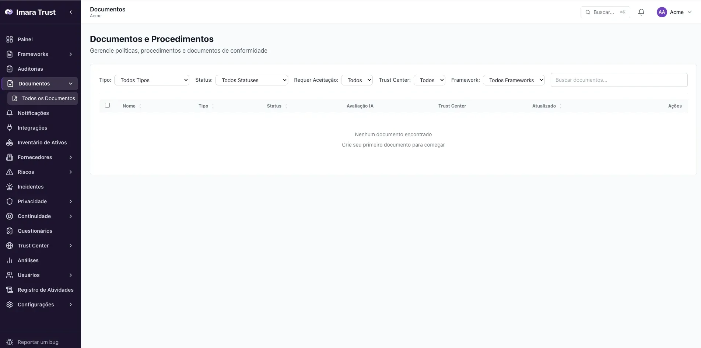Open Integrações plug icon
The image size is (701, 348).
[x=10, y=128]
